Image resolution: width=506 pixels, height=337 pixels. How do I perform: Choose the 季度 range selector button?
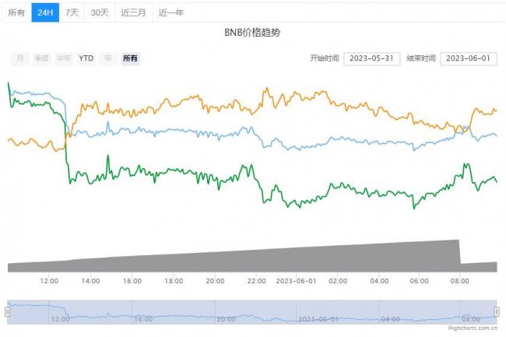coord(40,58)
